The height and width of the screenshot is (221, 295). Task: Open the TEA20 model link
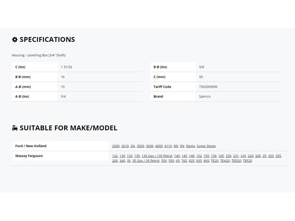pyautogui.click(x=225, y=161)
